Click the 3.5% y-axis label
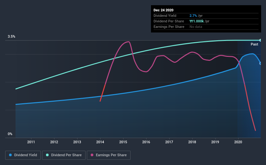Screen dimensions: 266x165 click(11, 37)
